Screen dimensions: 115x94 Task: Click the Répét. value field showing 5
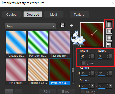pyautogui.click(x=102, y=56)
